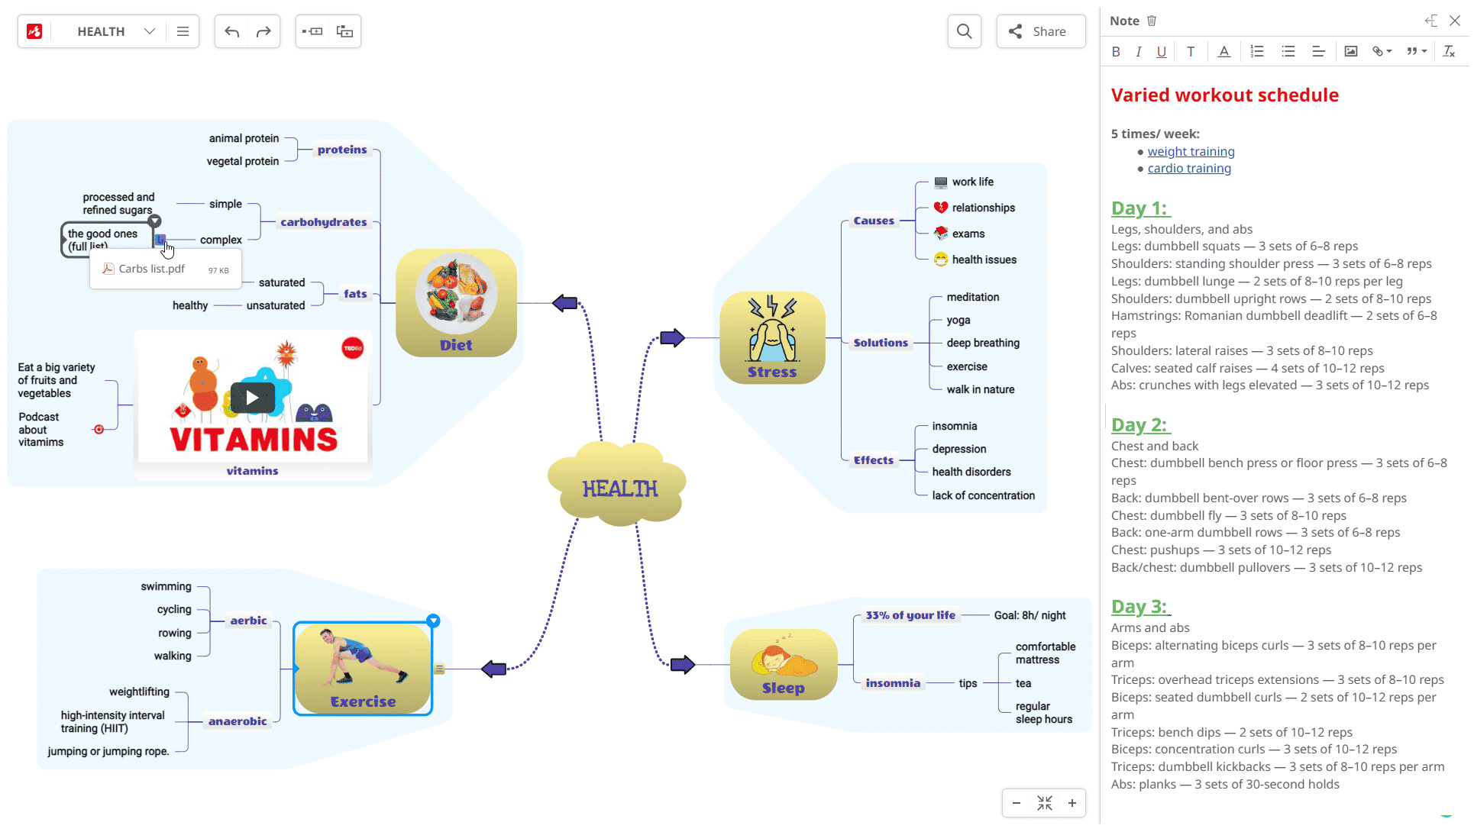The height and width of the screenshot is (832, 1474).
Task: Click the undo arrow button
Action: [231, 31]
